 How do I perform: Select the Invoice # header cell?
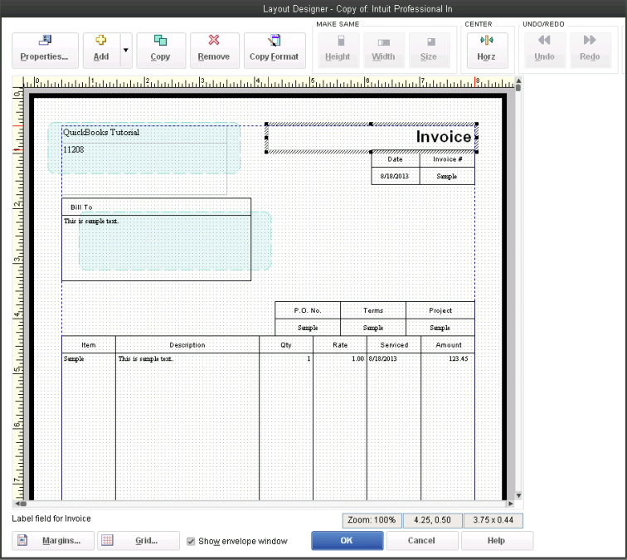pos(448,159)
